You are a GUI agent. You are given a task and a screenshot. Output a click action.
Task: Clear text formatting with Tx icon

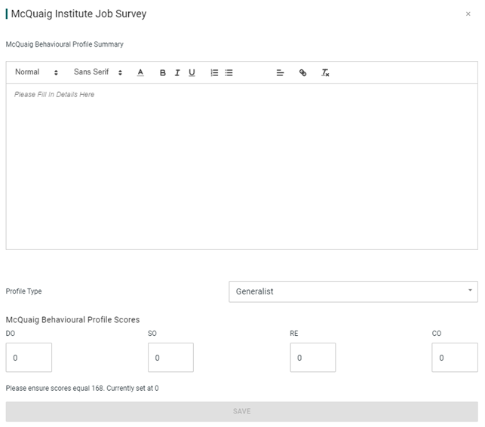(x=325, y=72)
